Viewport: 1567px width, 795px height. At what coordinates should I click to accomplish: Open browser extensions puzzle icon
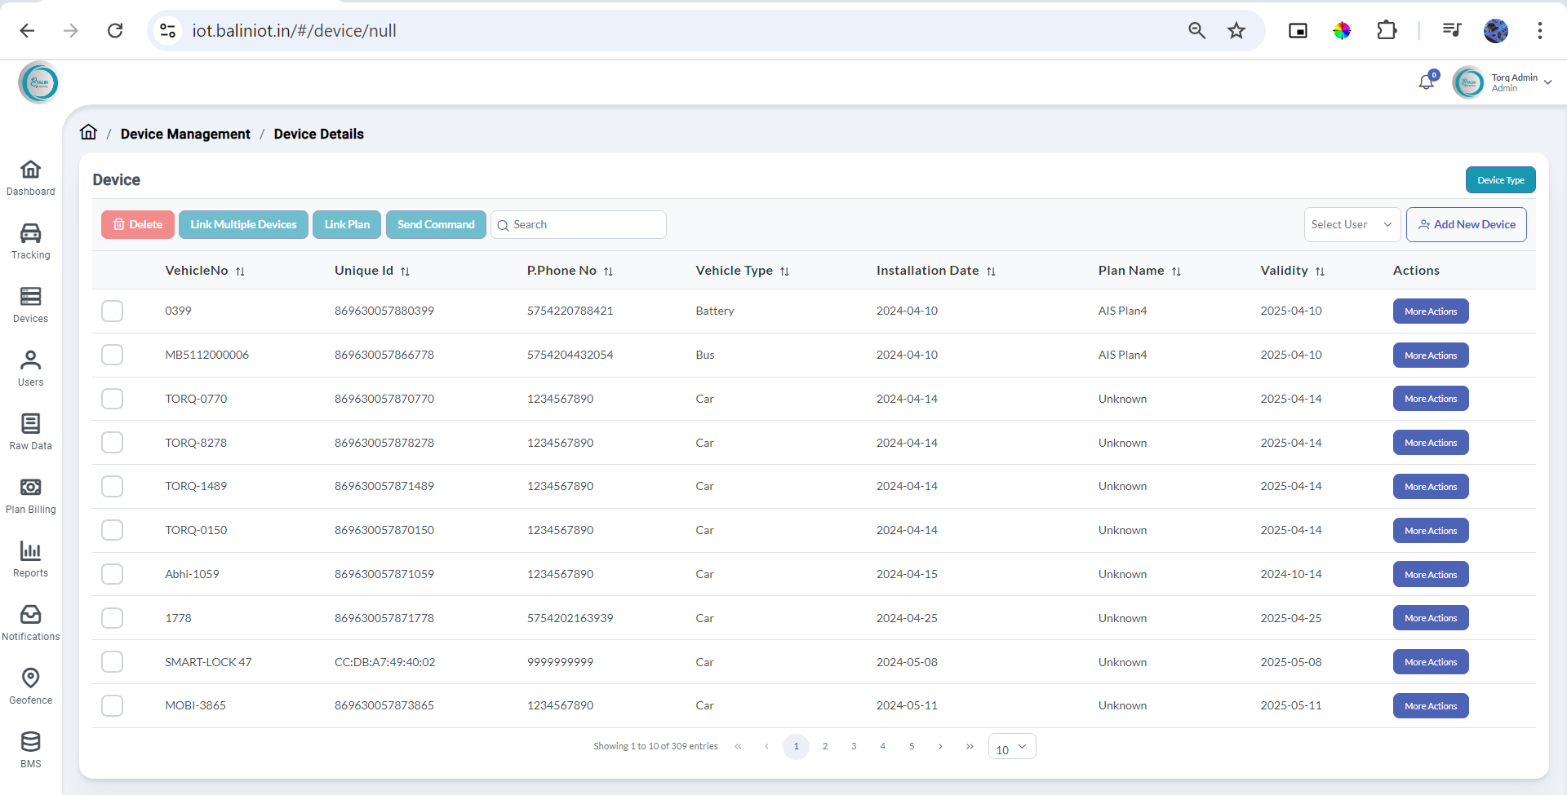[1387, 31]
